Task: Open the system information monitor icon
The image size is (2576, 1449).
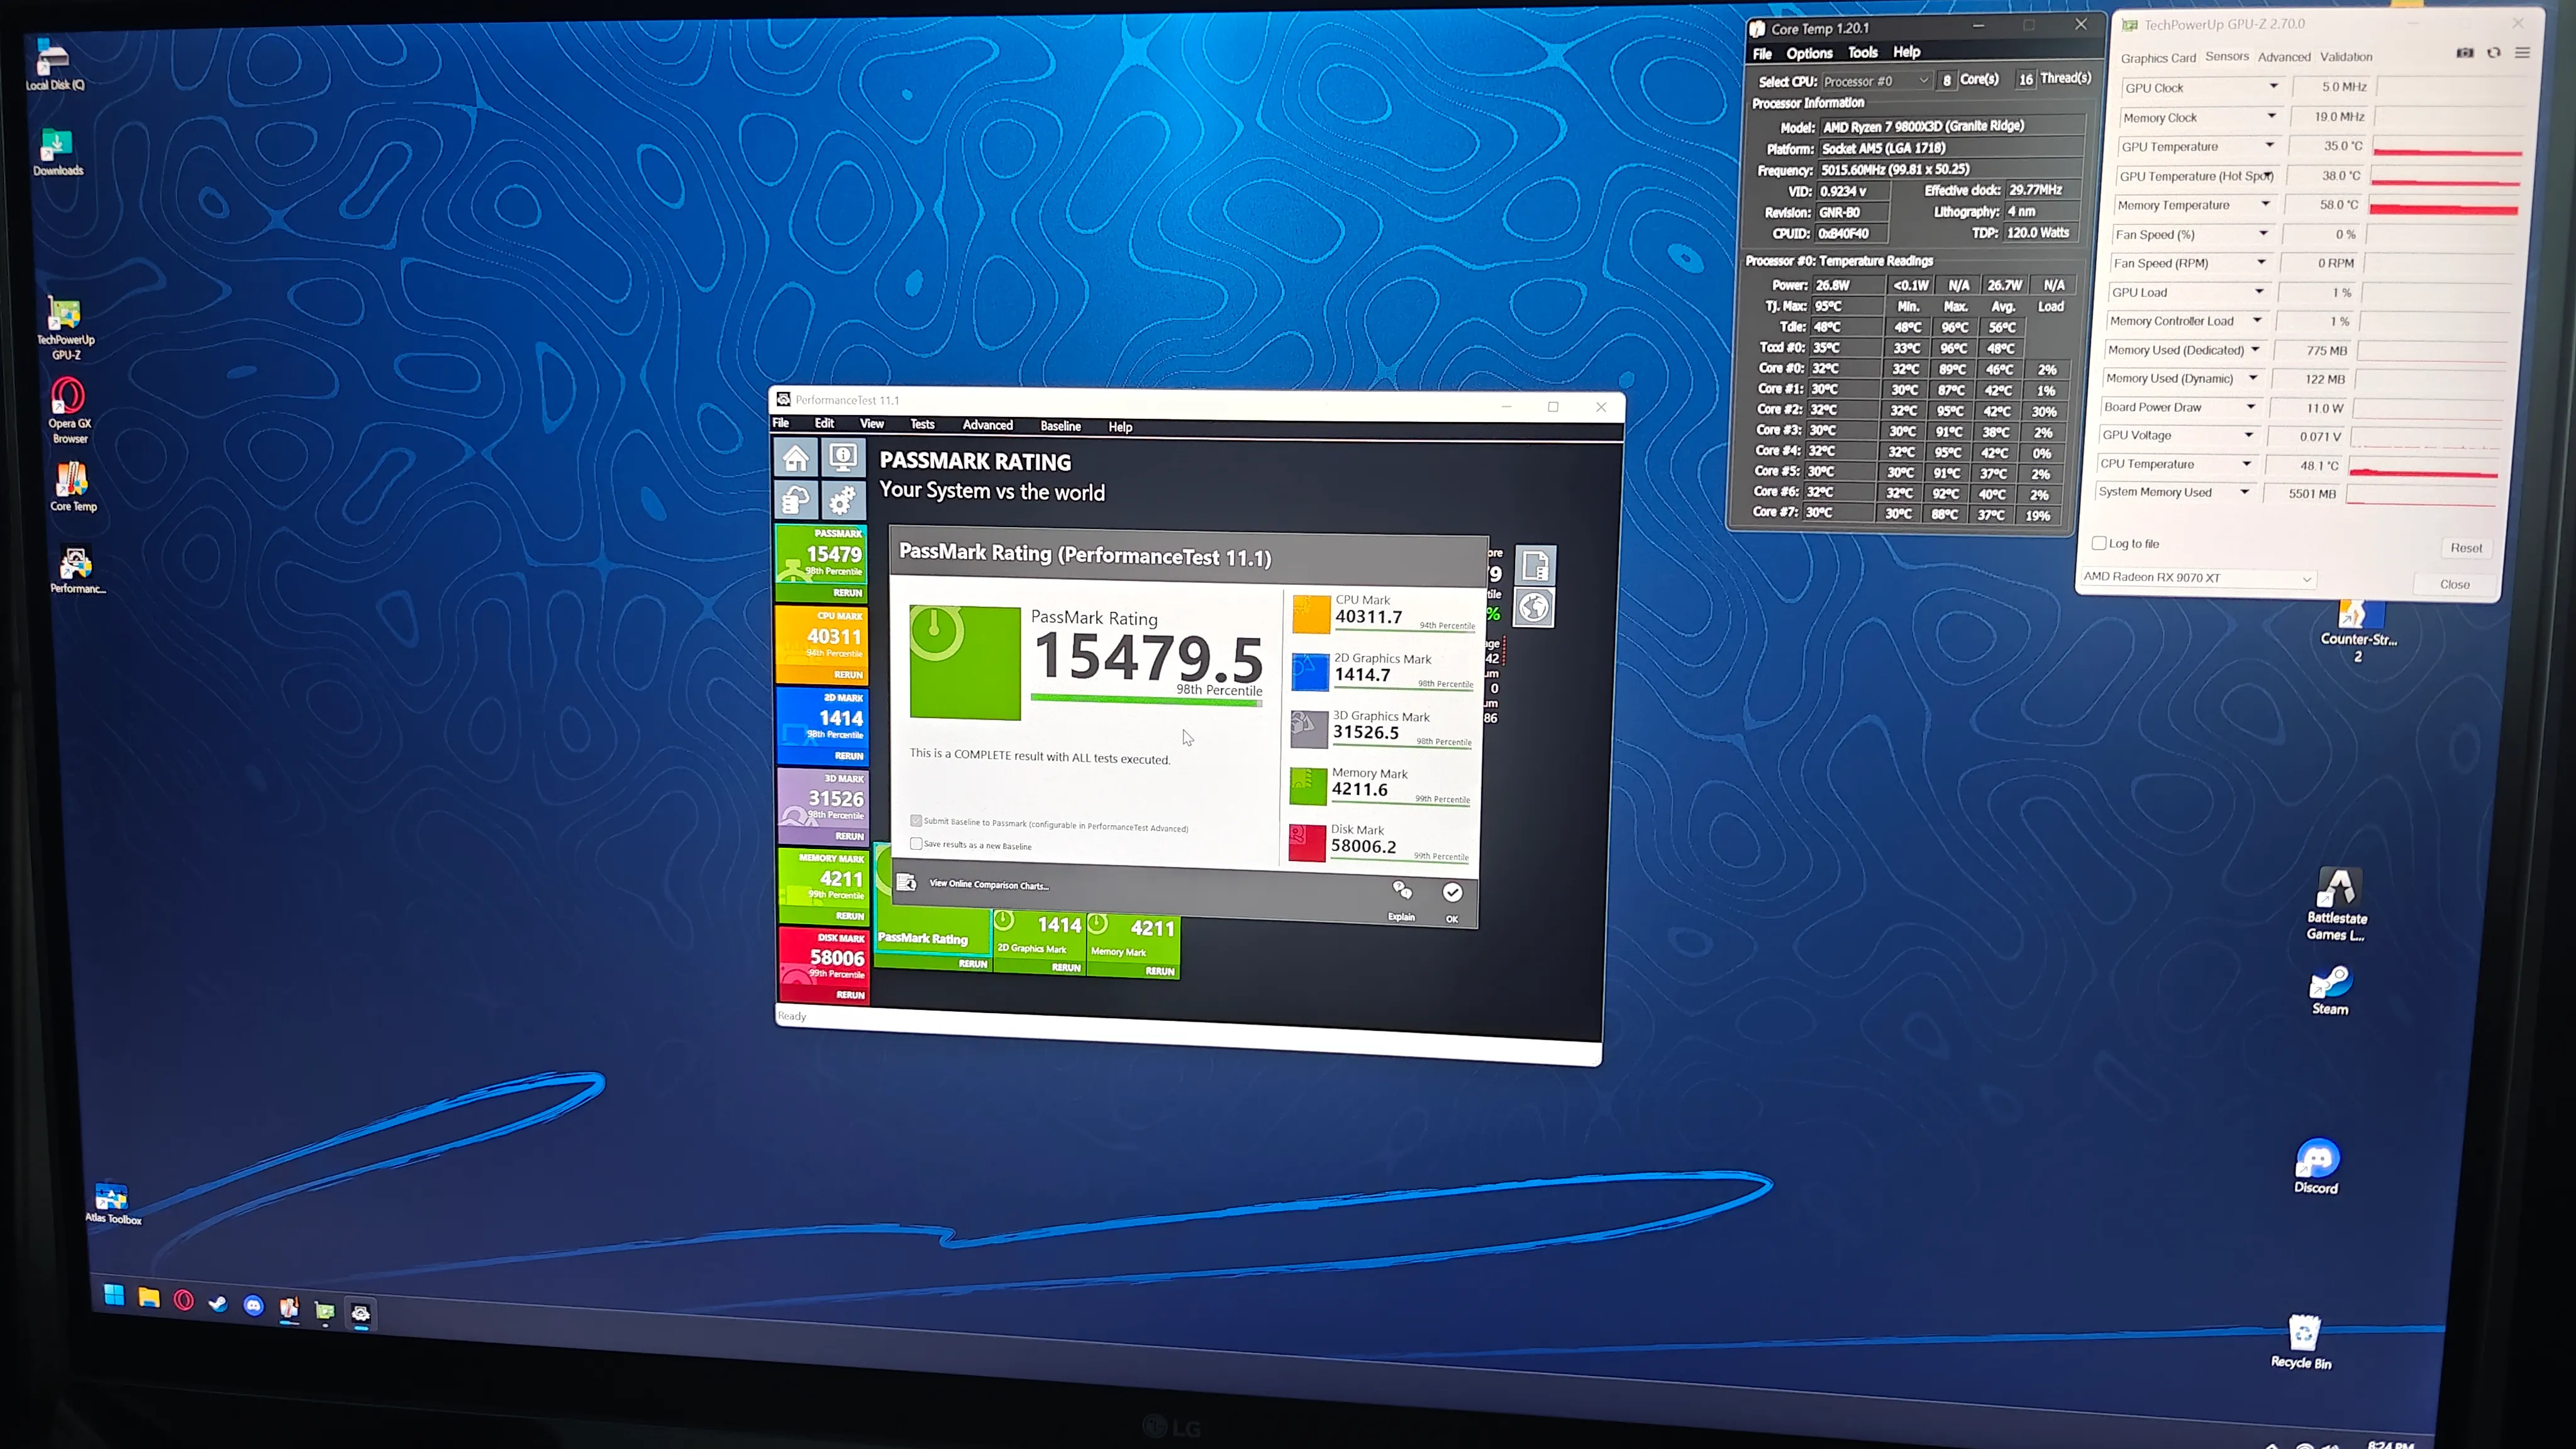Action: 843,458
